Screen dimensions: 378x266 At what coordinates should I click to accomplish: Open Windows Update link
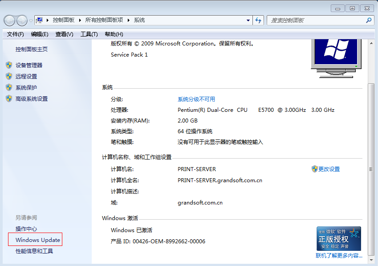[38, 240]
